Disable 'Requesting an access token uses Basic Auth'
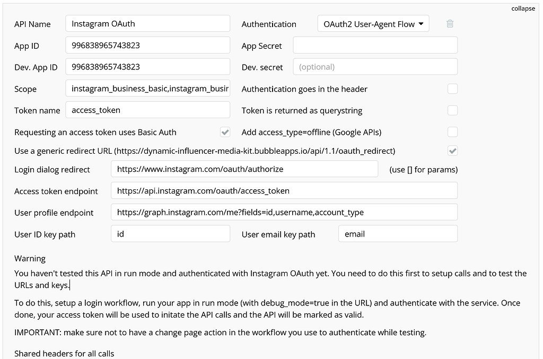The width and height of the screenshot is (543, 359). tap(225, 132)
